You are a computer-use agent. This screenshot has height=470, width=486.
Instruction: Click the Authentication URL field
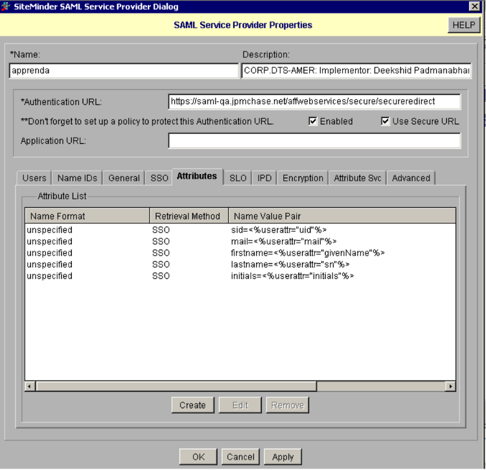[314, 101]
